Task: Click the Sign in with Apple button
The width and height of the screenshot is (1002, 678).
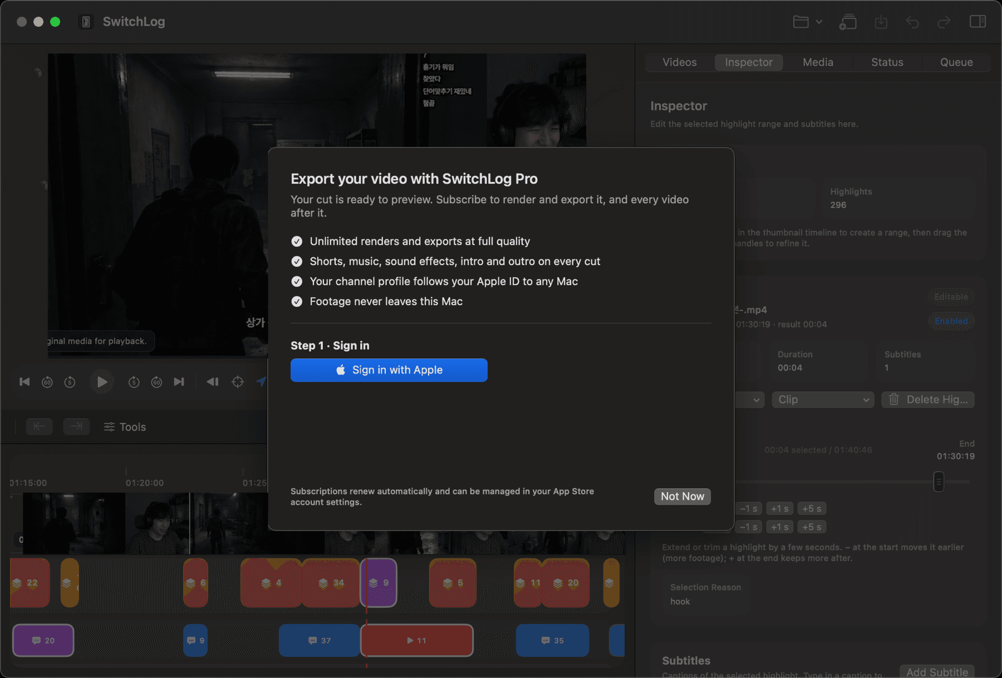Action: pos(389,370)
